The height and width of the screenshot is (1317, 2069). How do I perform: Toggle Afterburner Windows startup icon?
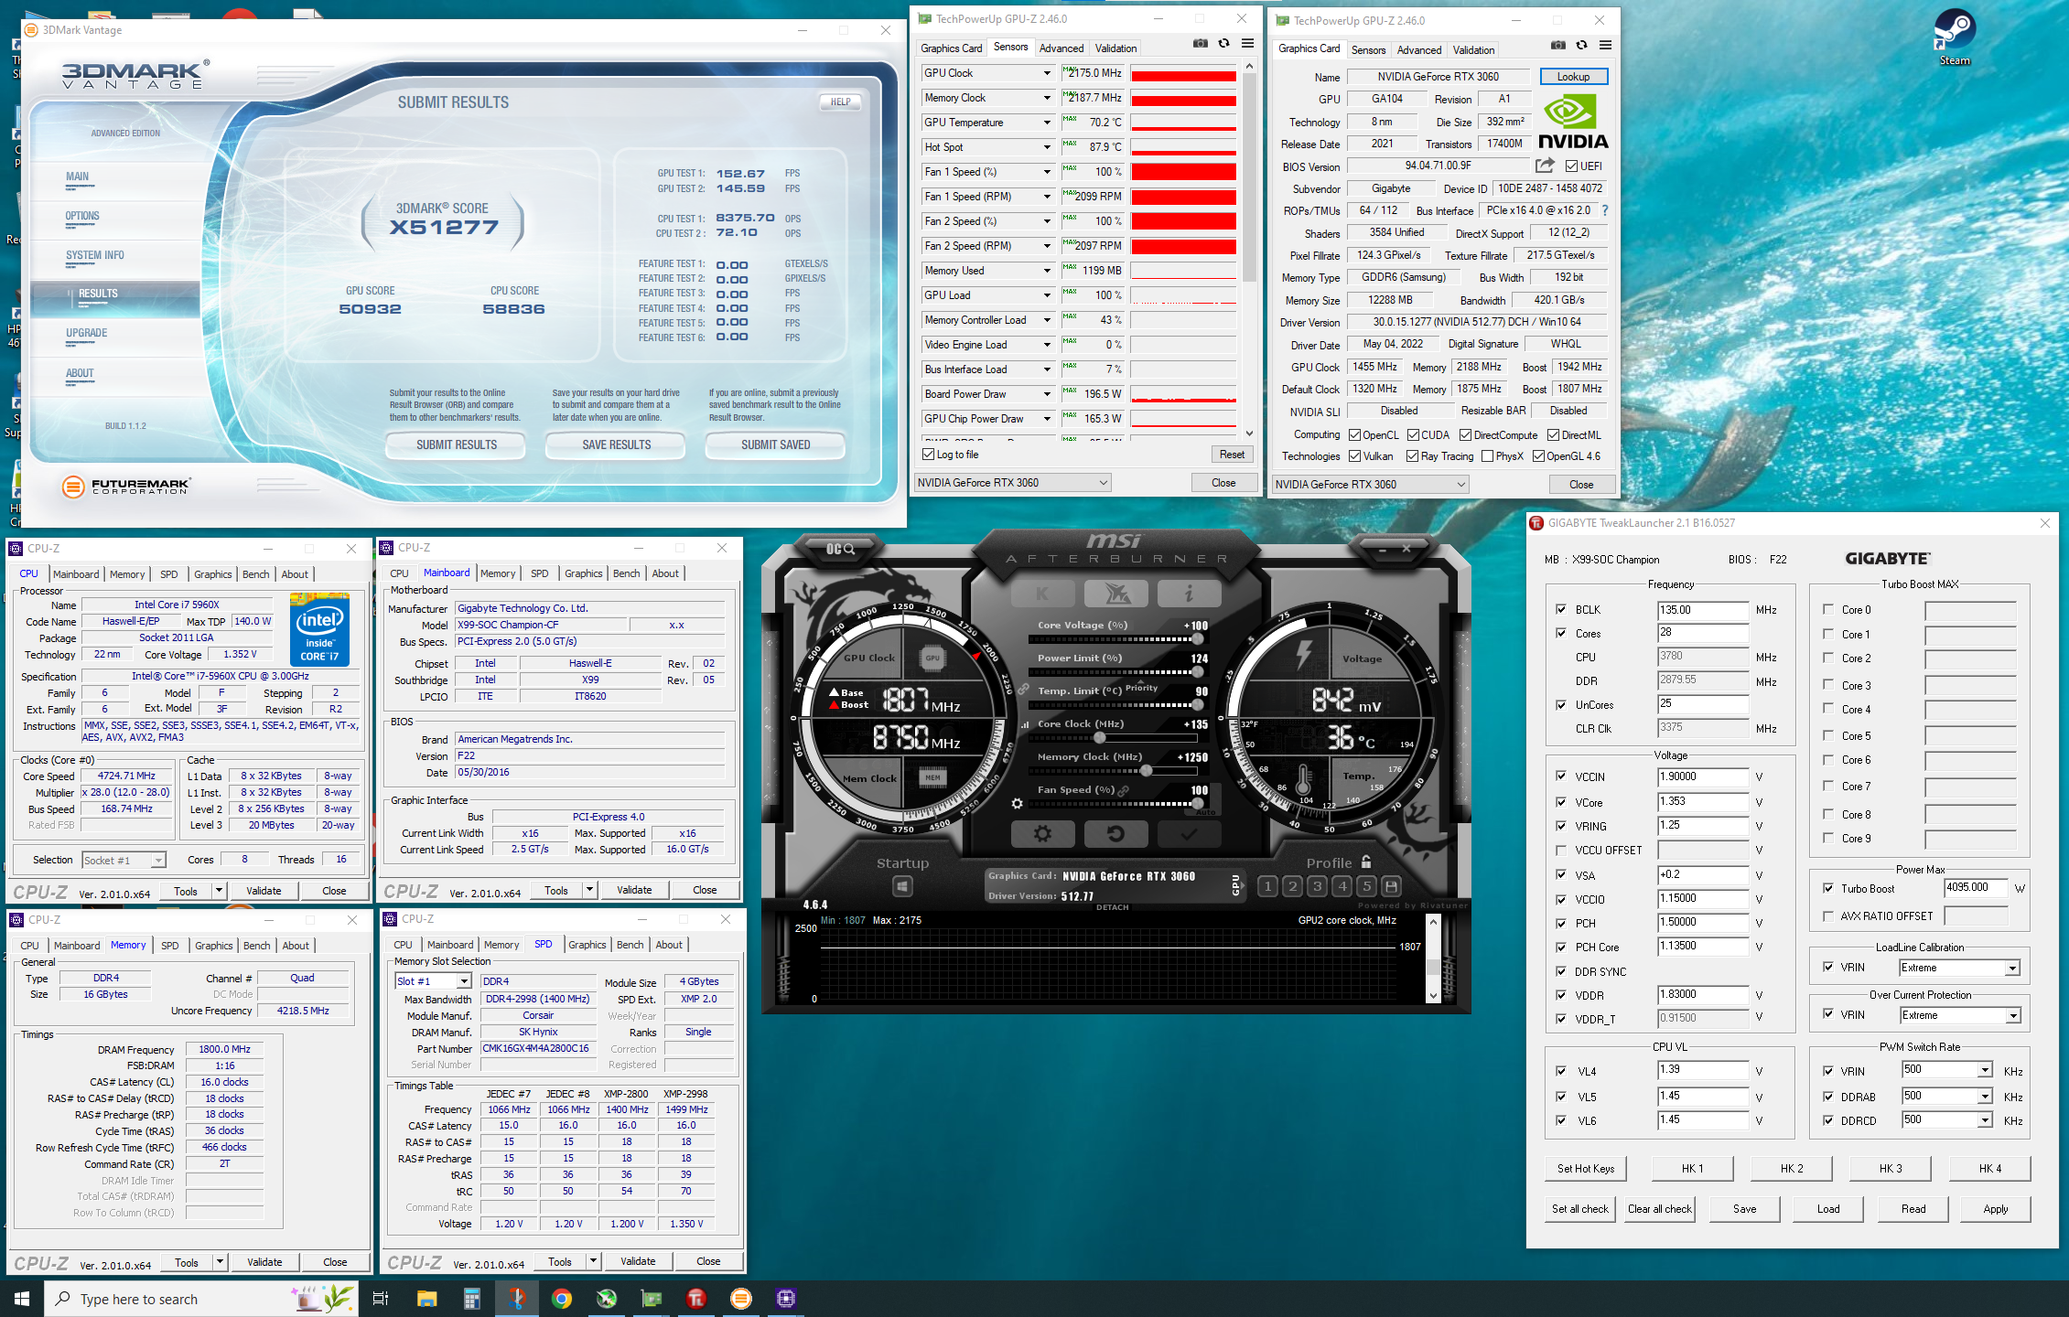point(902,885)
